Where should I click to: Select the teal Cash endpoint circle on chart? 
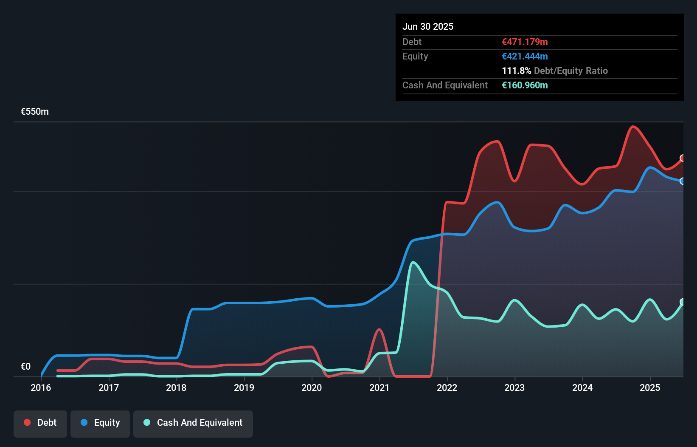[x=683, y=303]
